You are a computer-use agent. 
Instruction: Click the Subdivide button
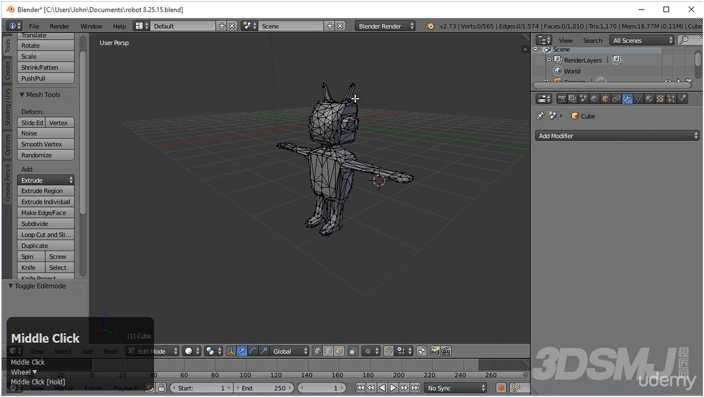tap(46, 224)
